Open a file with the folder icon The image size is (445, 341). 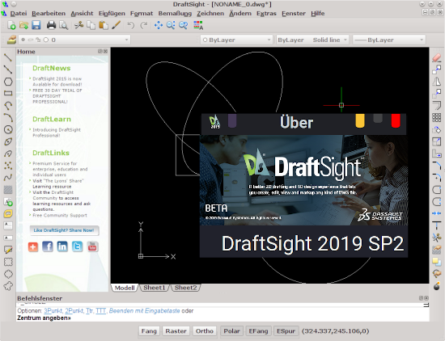pos(23,26)
